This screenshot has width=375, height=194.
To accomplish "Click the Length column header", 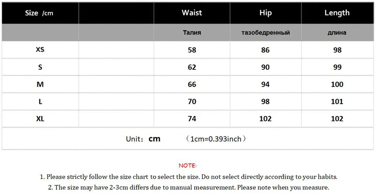I will pos(337,13).
